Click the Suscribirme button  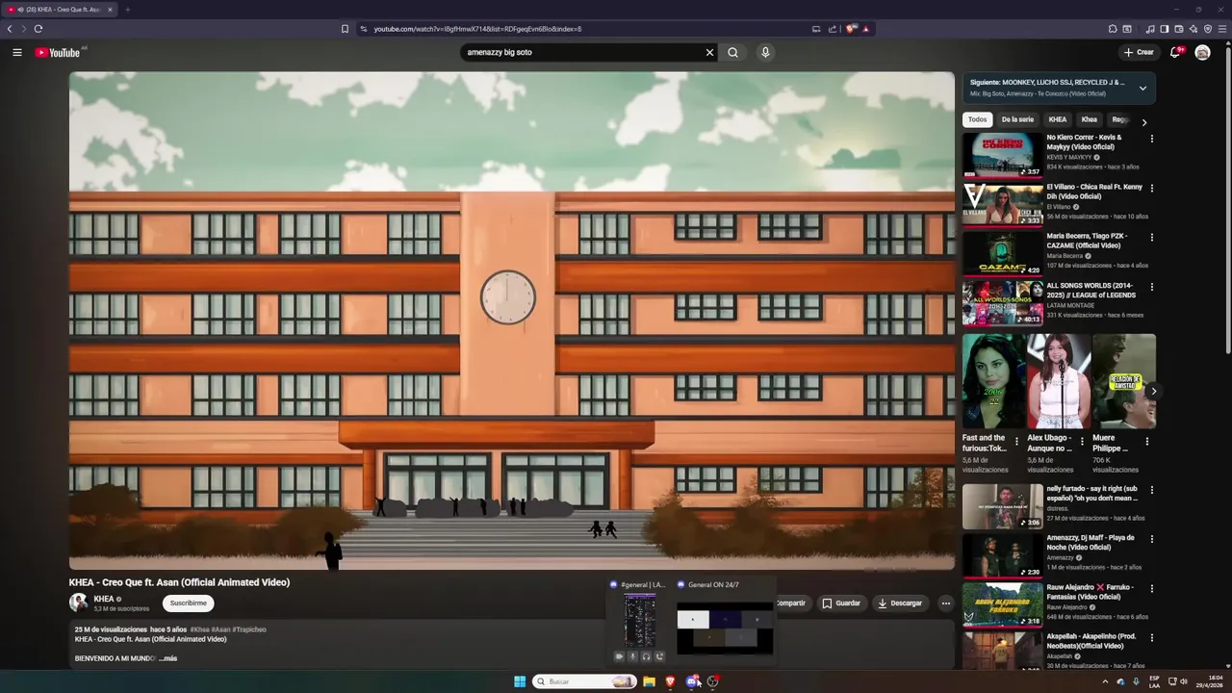pos(188,603)
